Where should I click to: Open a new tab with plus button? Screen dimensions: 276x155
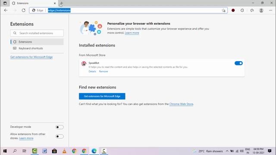pos(61,3)
